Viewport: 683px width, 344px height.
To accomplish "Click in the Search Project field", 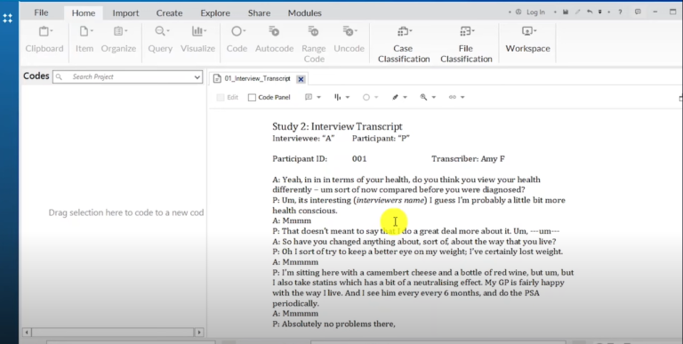I will 128,77.
